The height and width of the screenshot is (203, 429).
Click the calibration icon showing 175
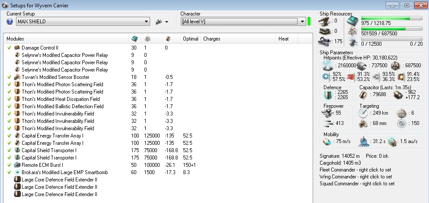(x=324, y=41)
